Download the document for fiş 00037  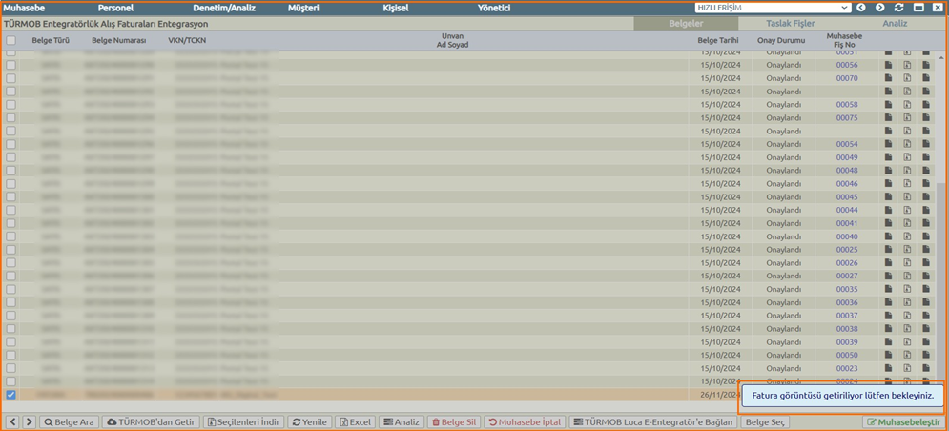[x=907, y=316]
